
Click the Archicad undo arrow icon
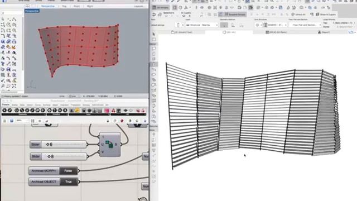click(154, 15)
